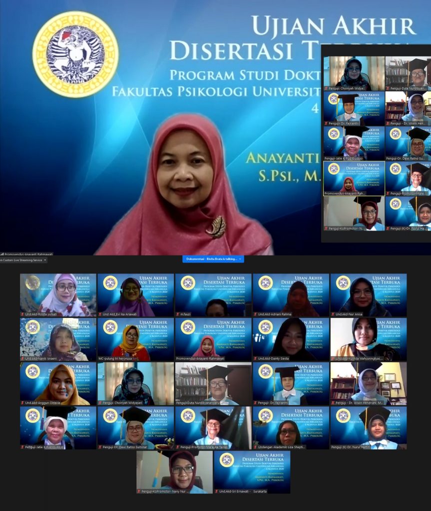The width and height of the screenshot is (431, 511).
Task: Click muted mic icon on Dainty Siesta tile
Action: [x=255, y=358]
